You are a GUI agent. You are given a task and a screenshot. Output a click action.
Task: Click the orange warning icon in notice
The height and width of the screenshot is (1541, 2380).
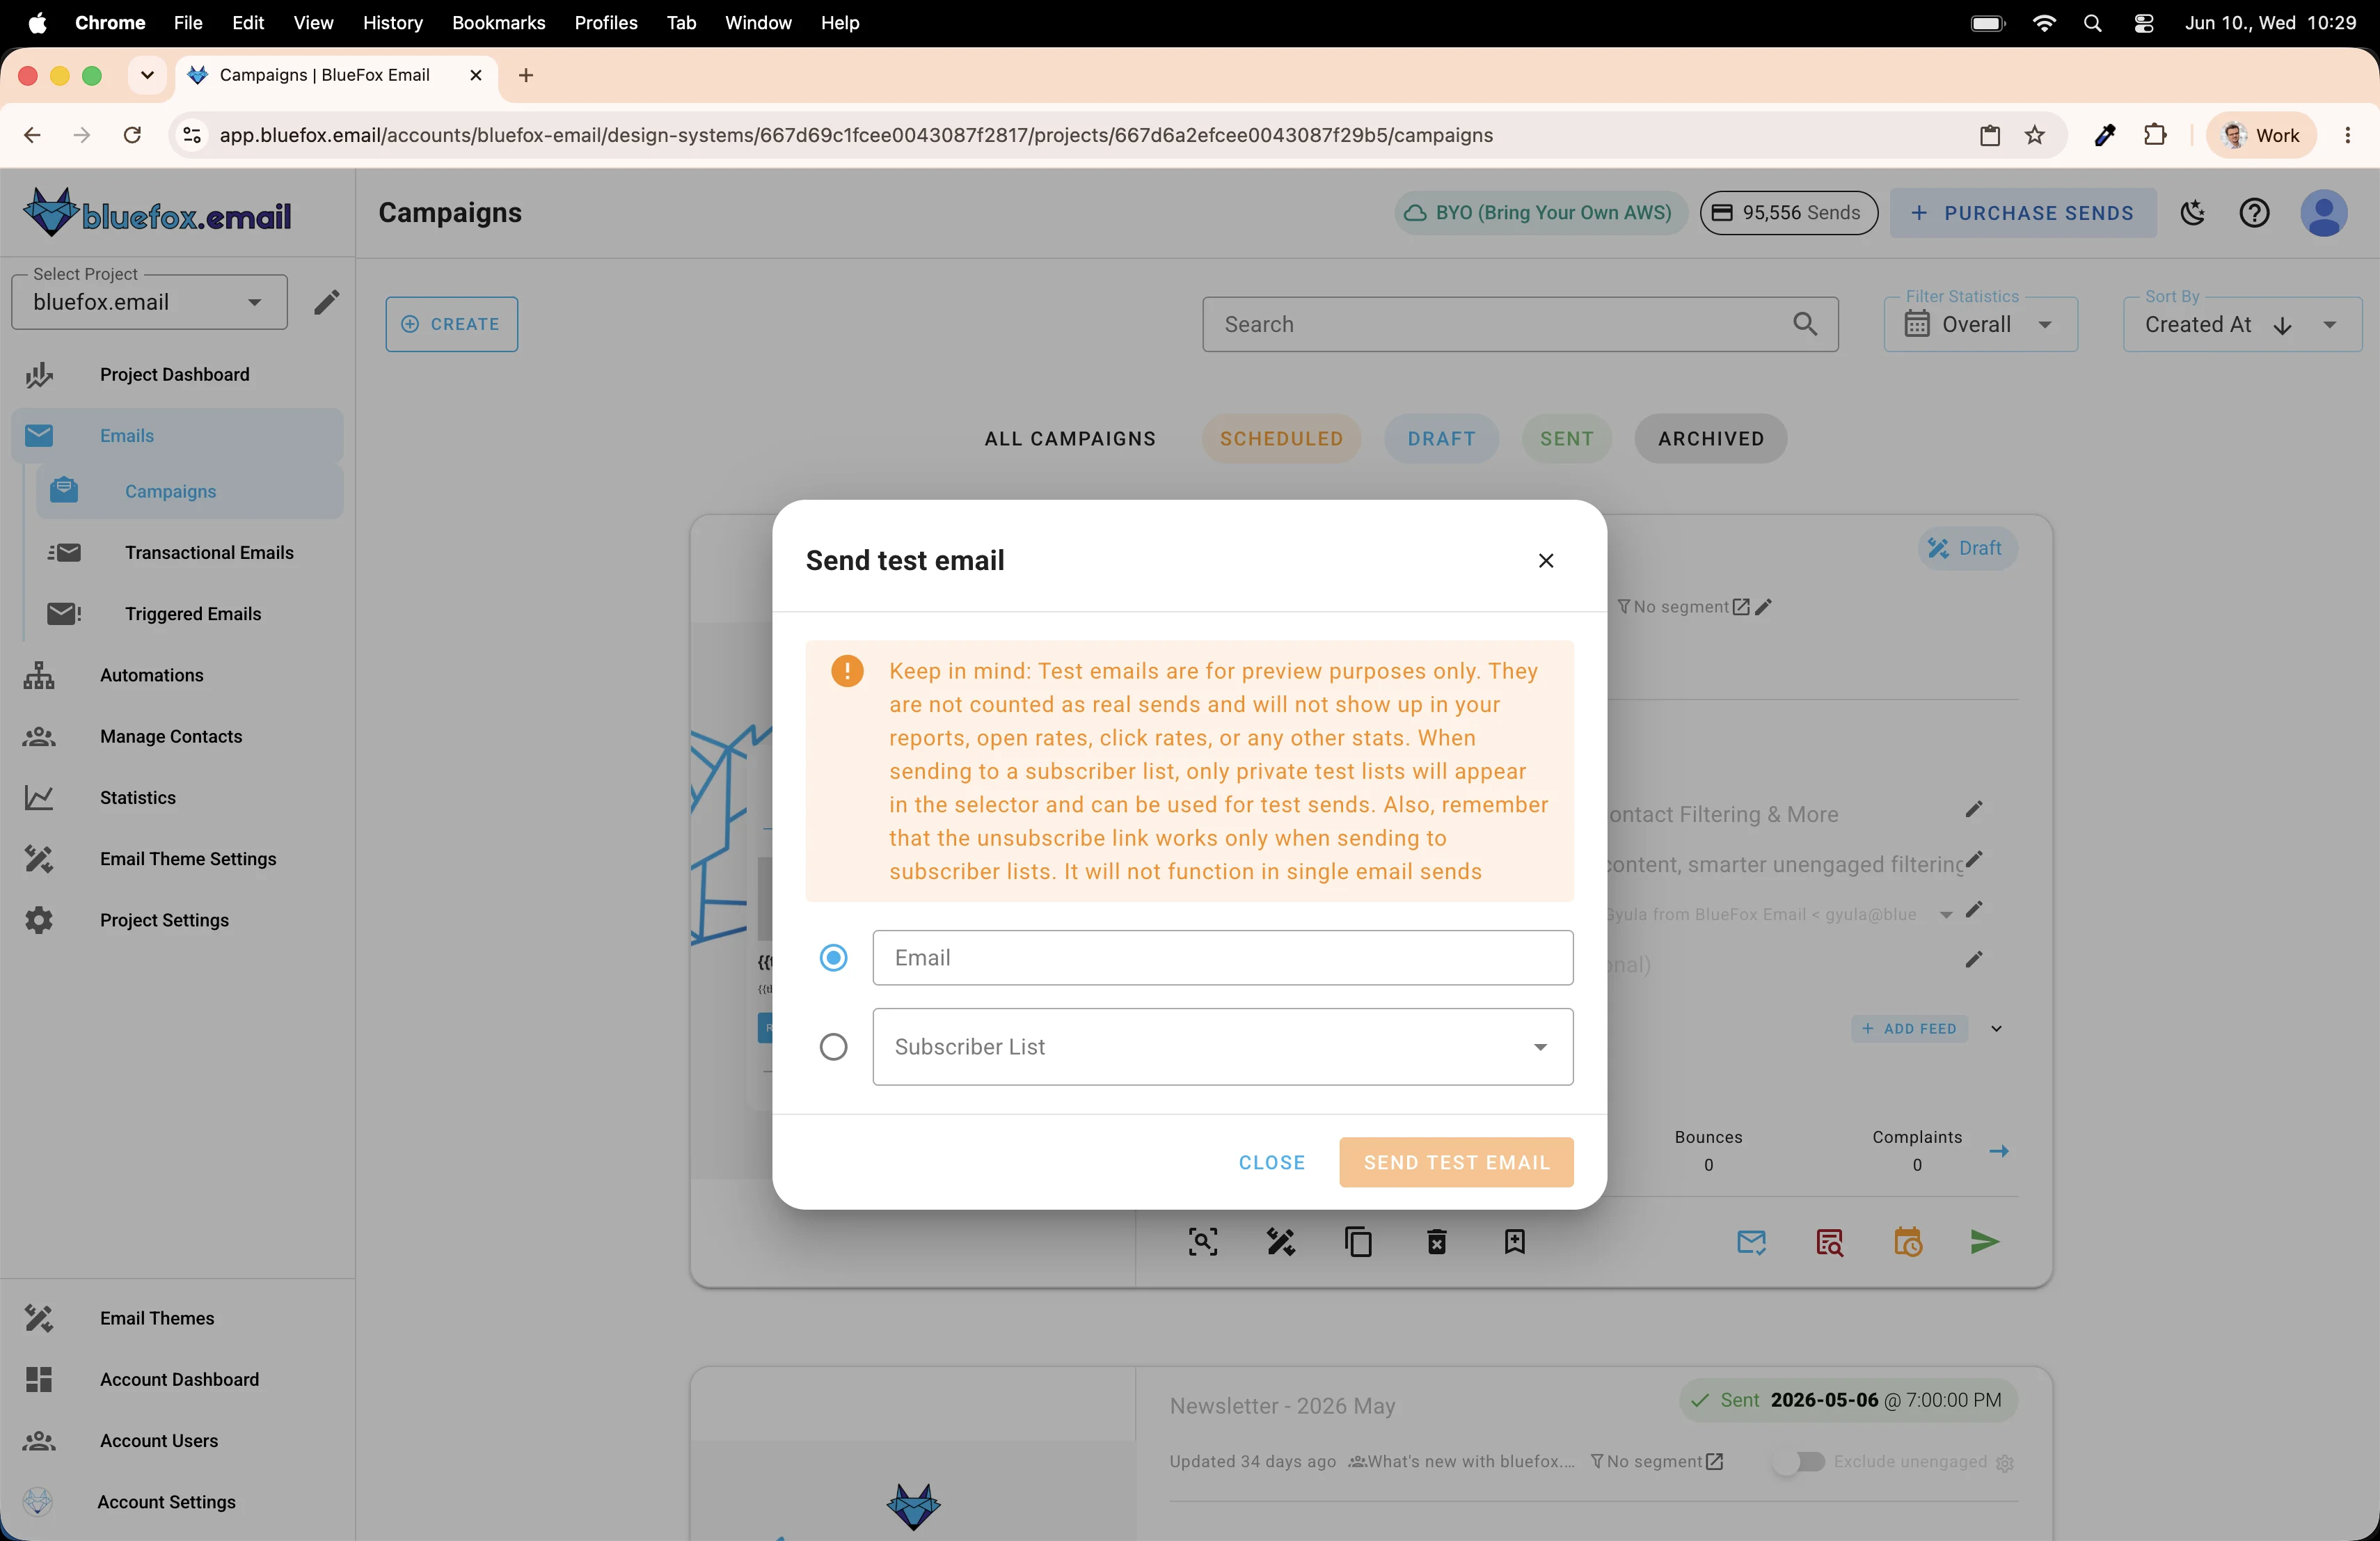(x=847, y=671)
